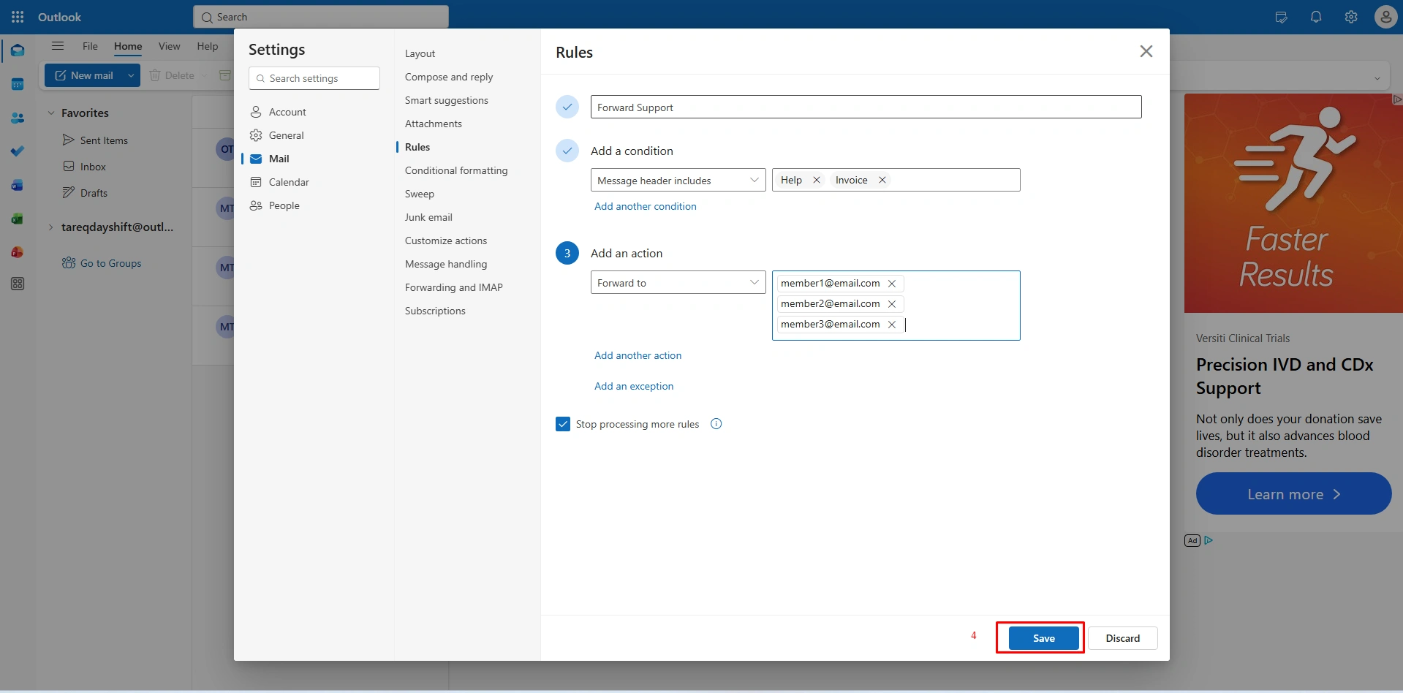1403x693 pixels.
Task: Uncheck Stop processing more rules
Action: [563, 424]
